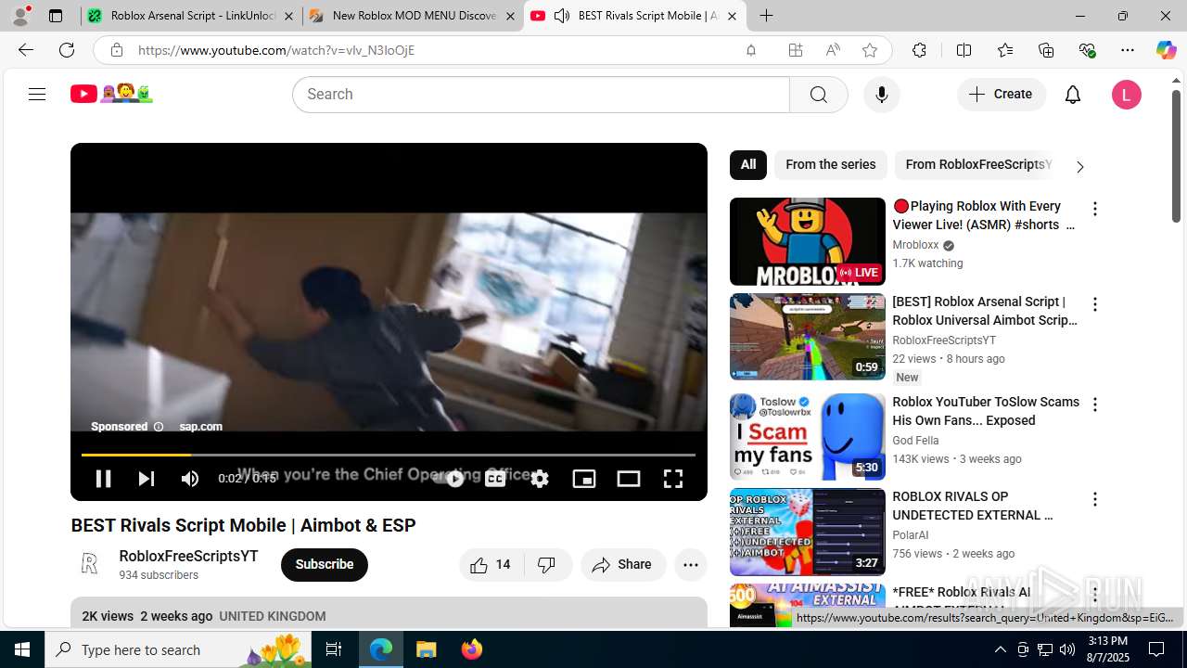Seek on the video progress bar

[x=389, y=455]
